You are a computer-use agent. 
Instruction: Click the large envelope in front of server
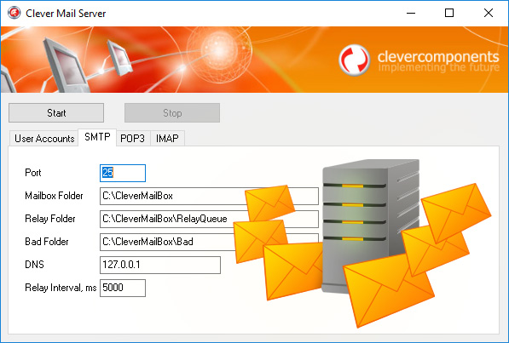[x=389, y=291]
